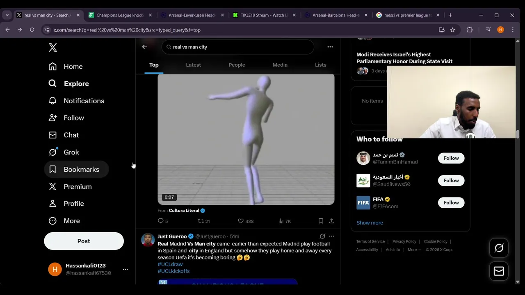This screenshot has width=525, height=295.
Task: Open Notifications in the sidebar
Action: click(x=76, y=101)
